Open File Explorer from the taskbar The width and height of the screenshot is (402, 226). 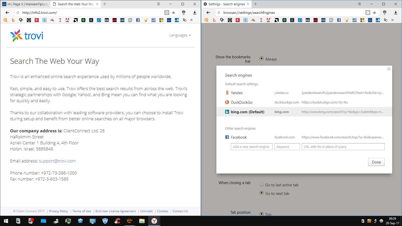coord(142,221)
